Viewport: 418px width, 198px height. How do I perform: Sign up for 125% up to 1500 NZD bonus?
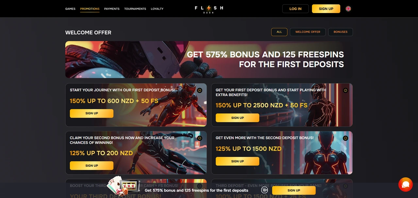(x=237, y=161)
